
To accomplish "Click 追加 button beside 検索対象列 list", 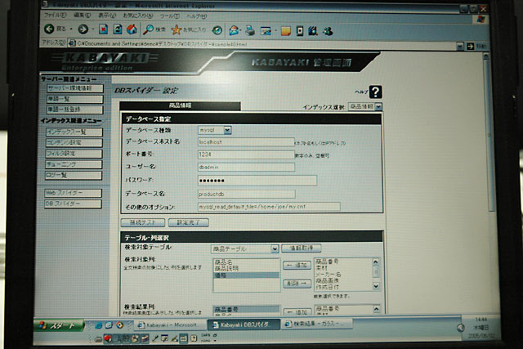I will click(x=297, y=266).
